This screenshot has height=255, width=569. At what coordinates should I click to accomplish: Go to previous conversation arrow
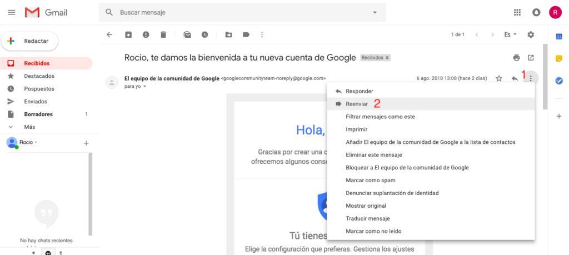(x=477, y=34)
